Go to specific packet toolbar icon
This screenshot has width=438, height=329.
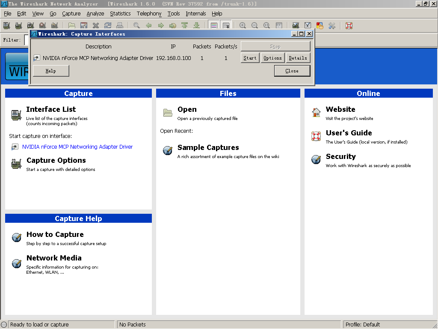(173, 25)
